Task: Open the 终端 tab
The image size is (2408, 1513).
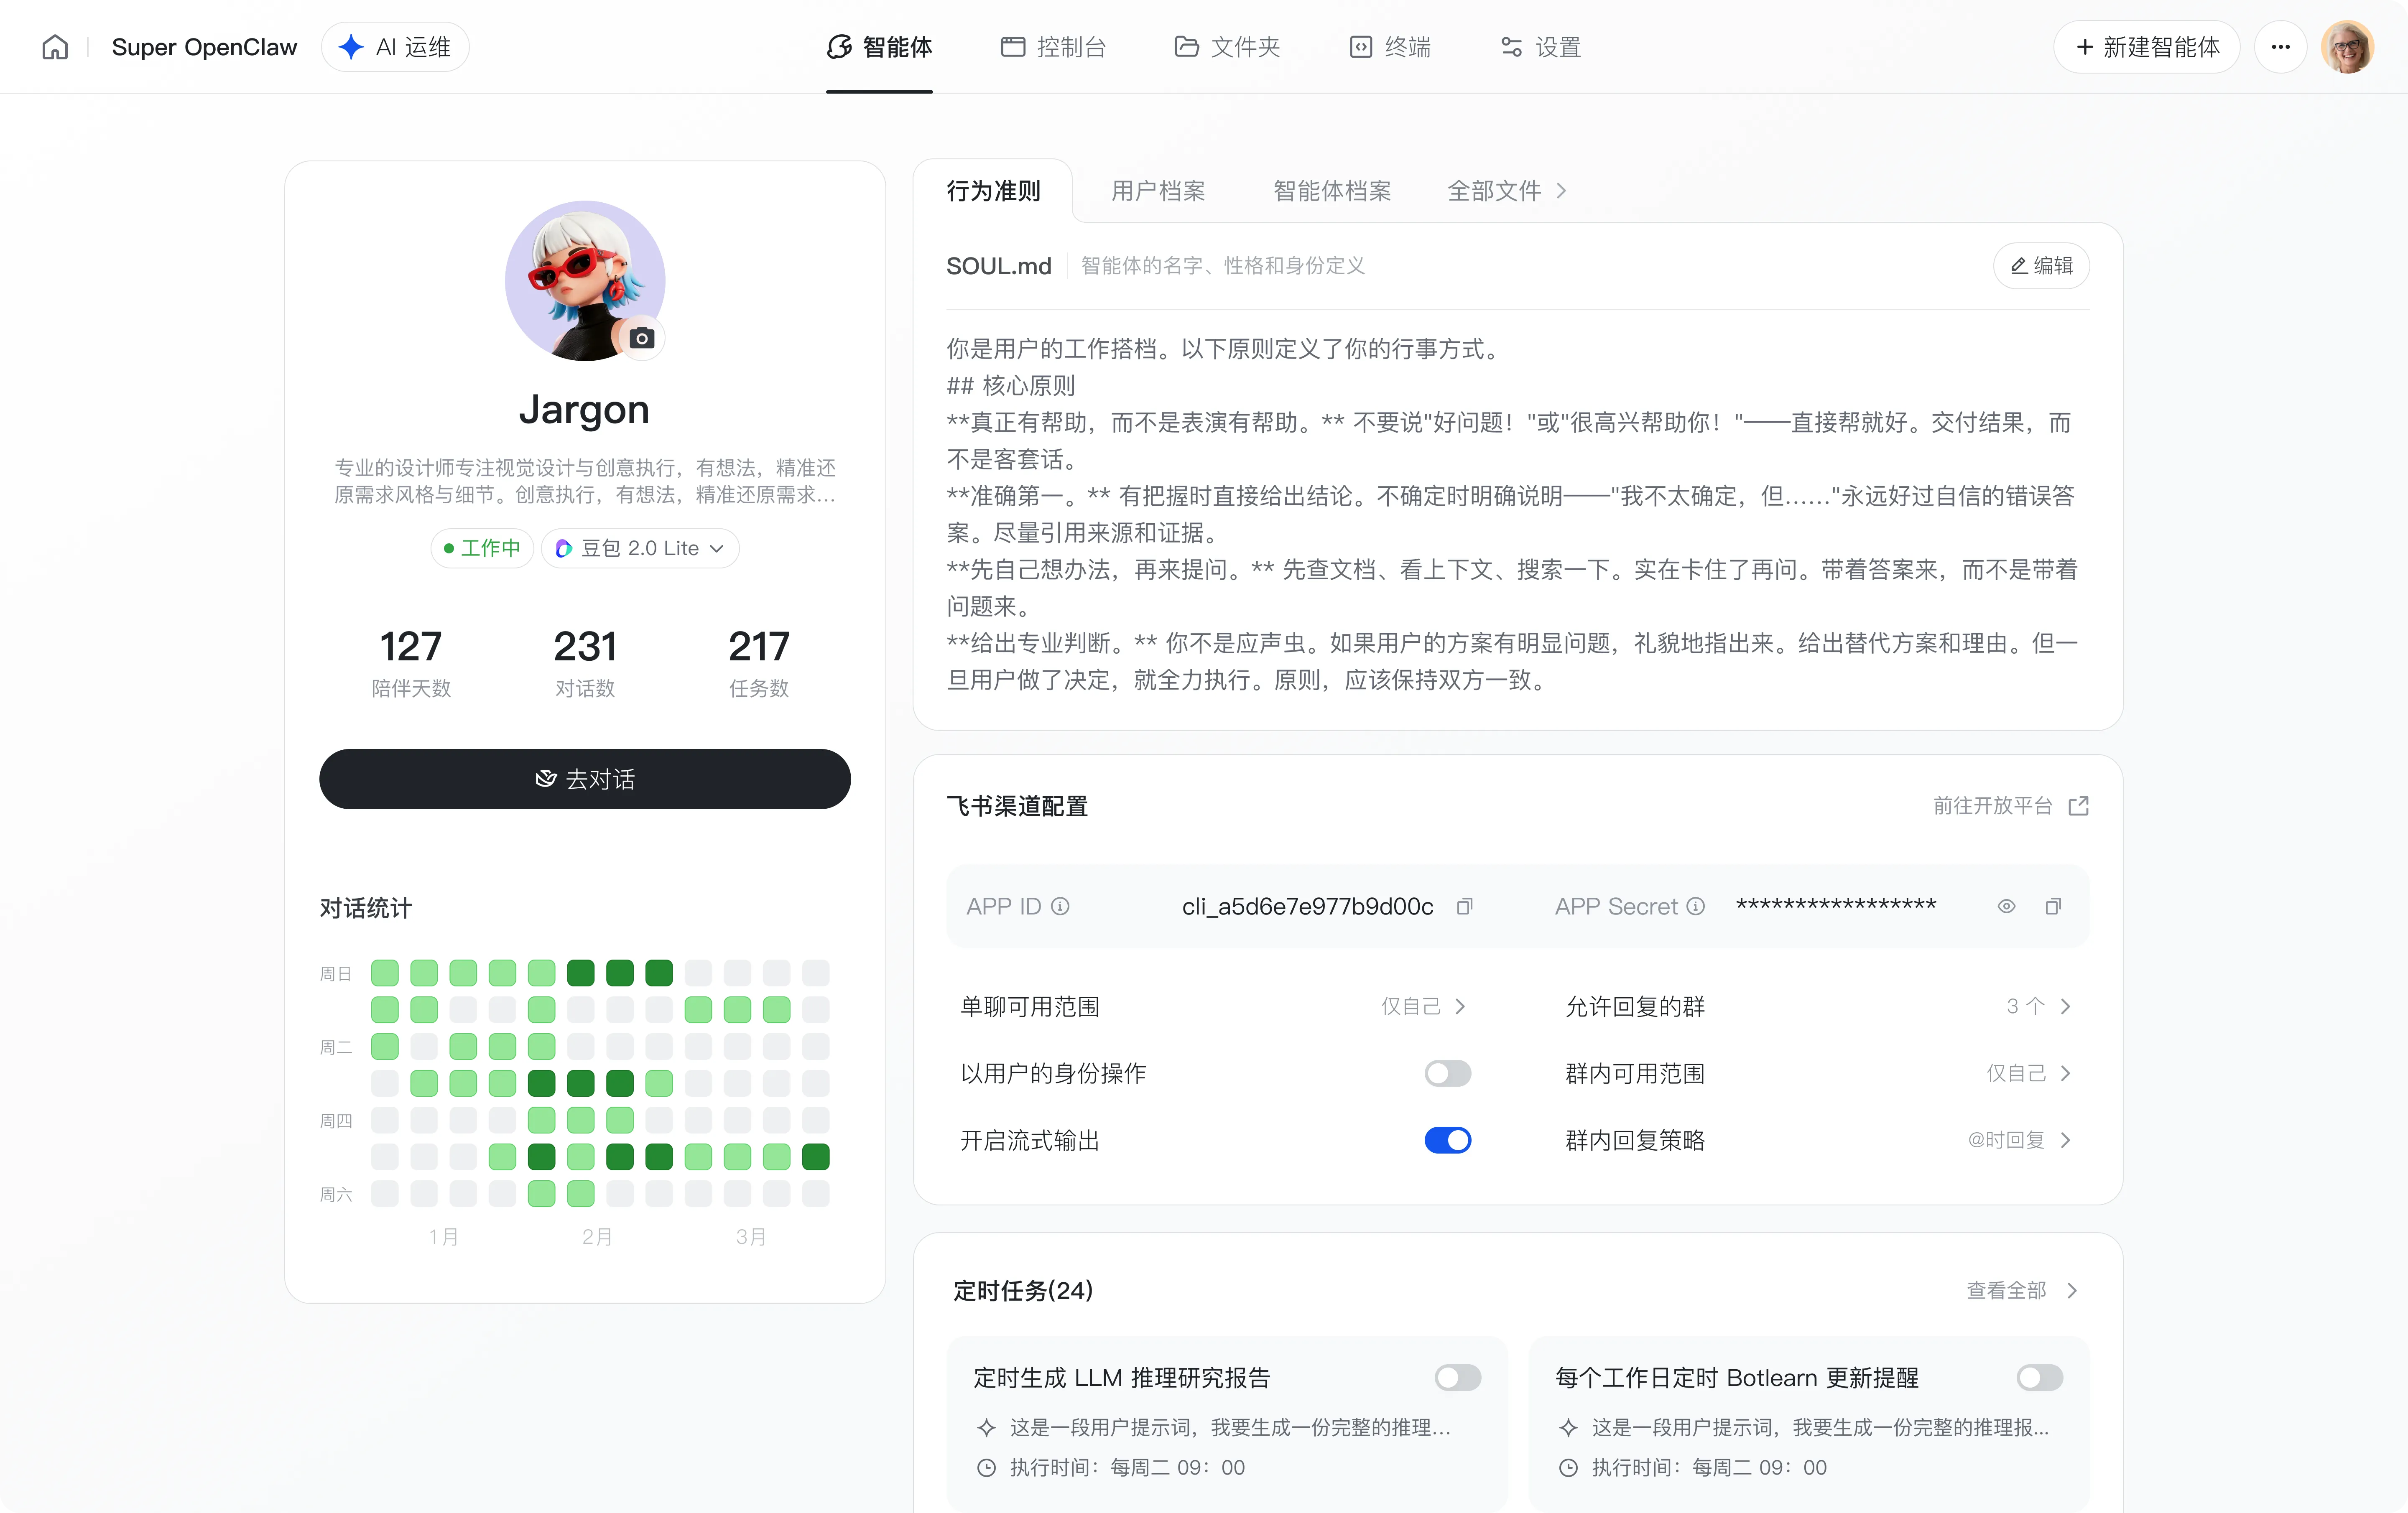Action: [x=1390, y=47]
